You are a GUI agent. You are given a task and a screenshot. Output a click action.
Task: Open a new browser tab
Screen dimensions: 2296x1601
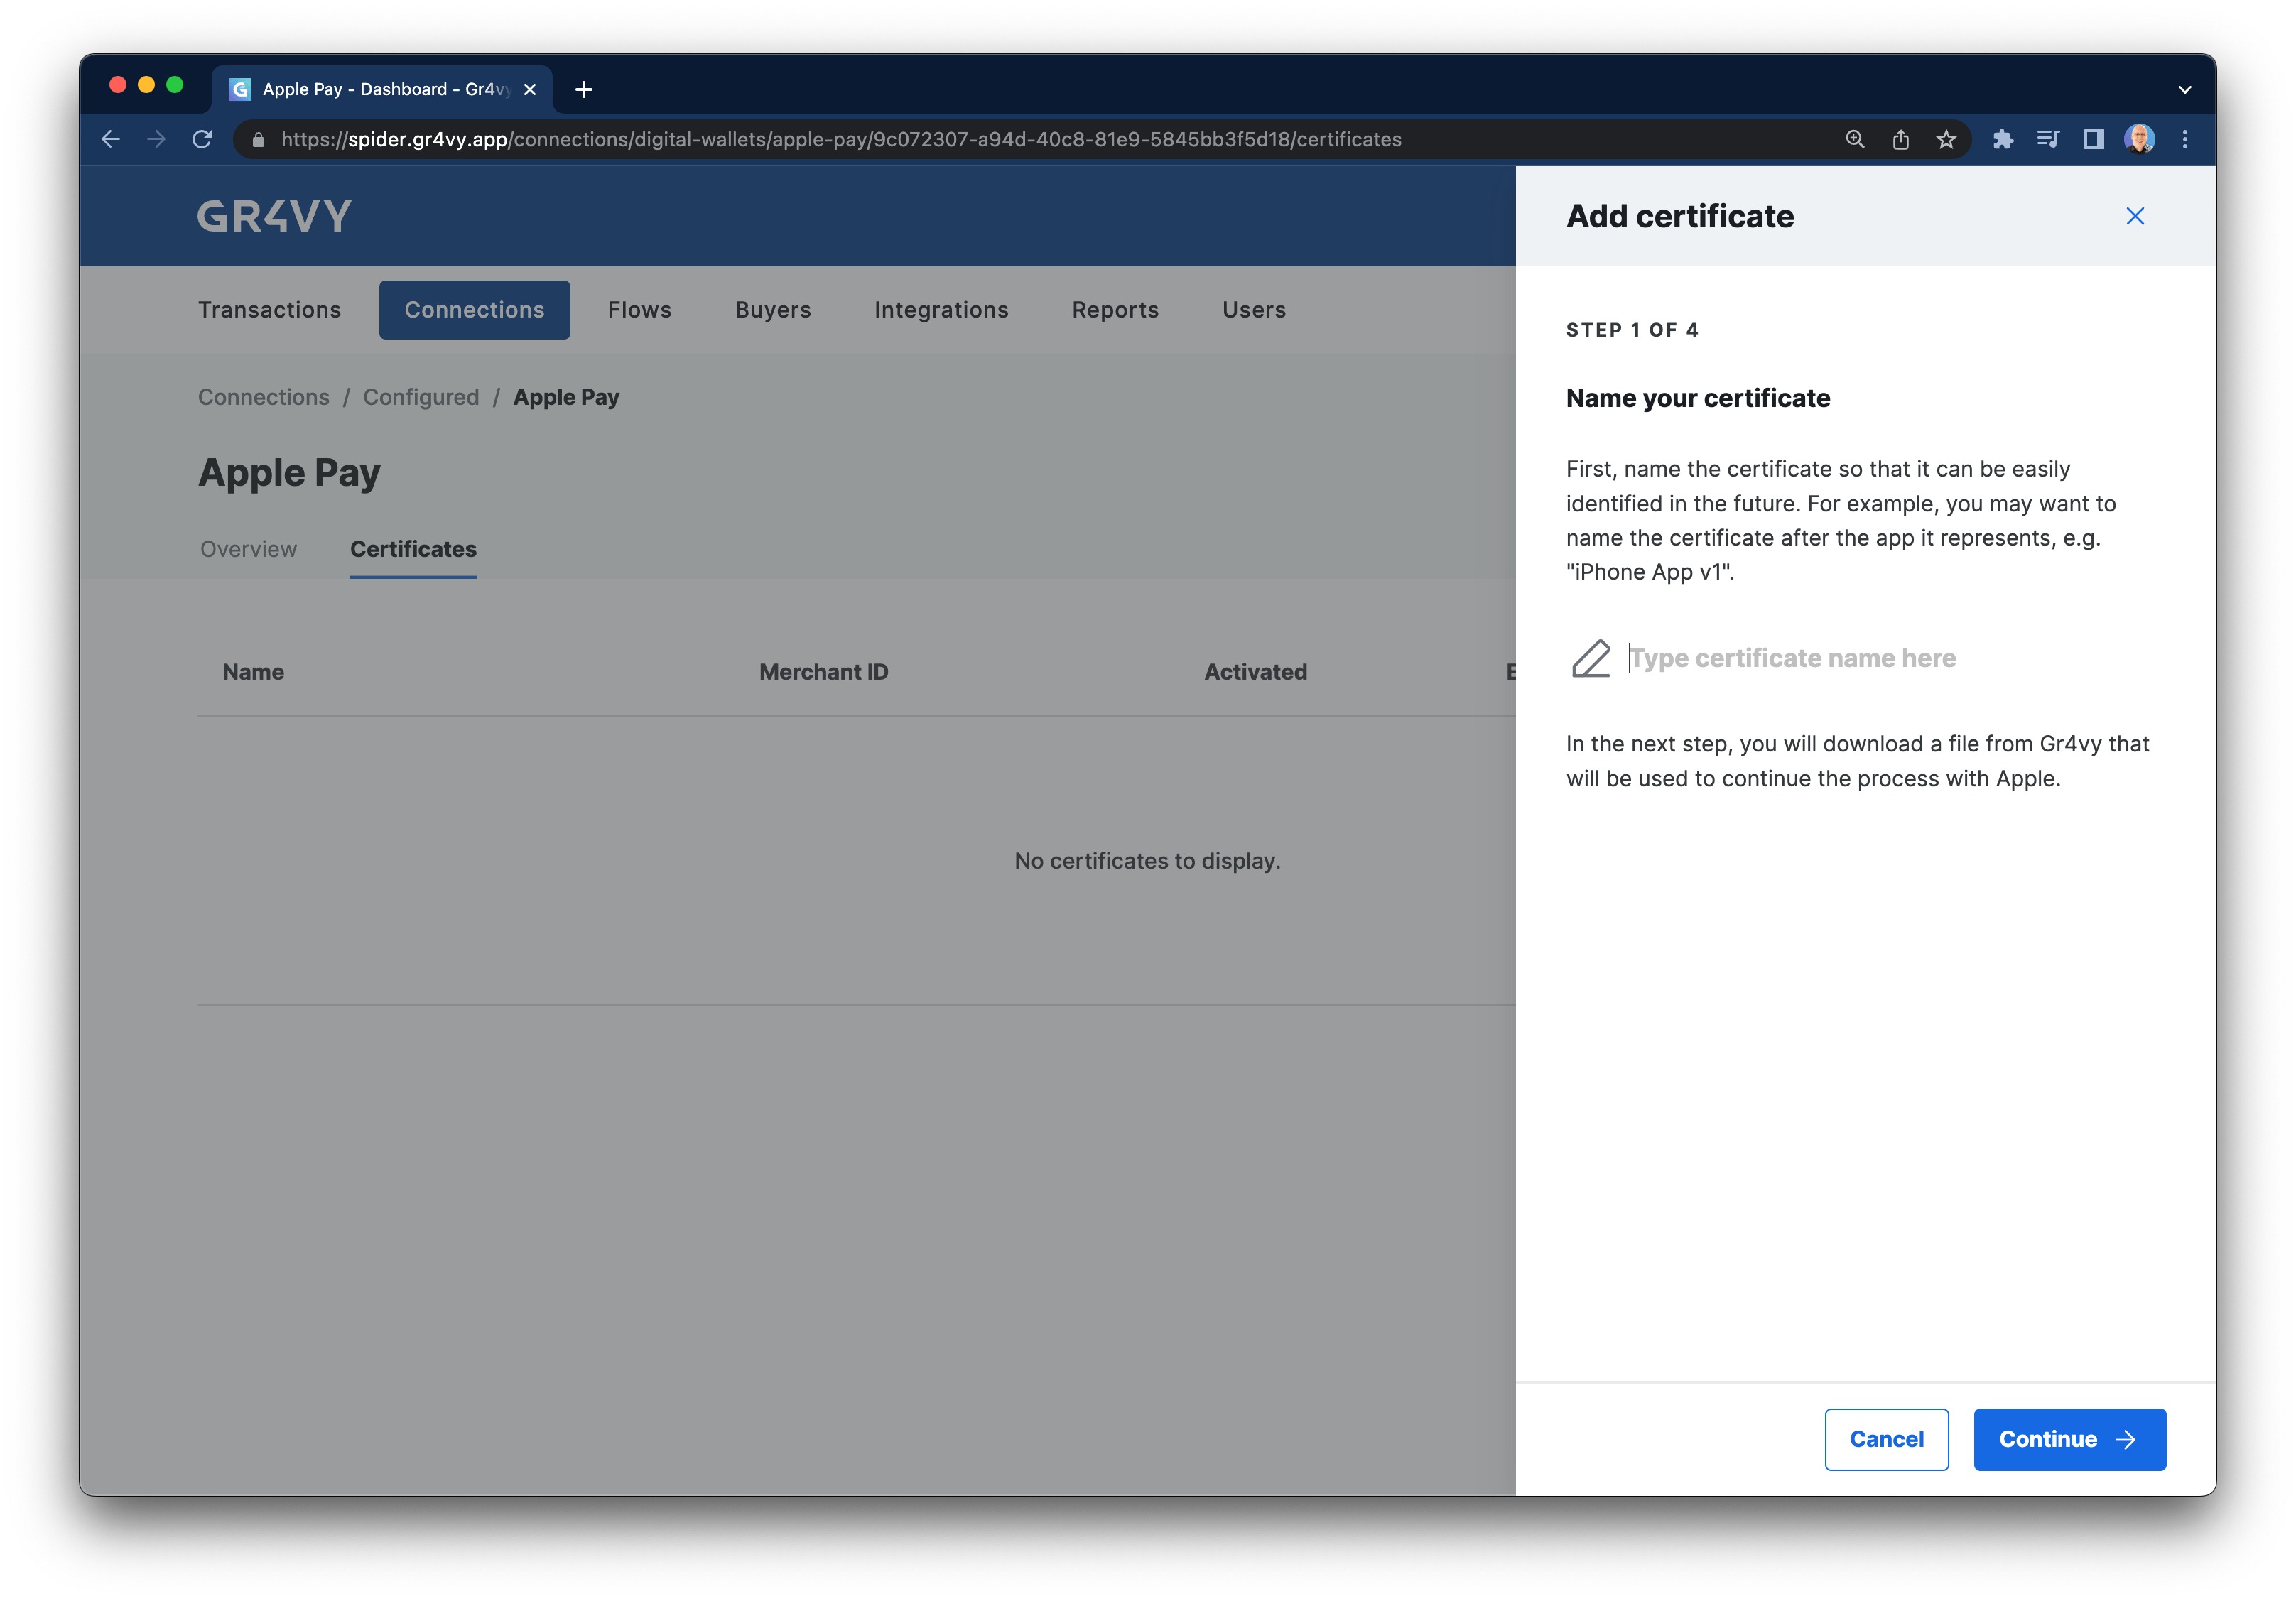click(x=584, y=89)
